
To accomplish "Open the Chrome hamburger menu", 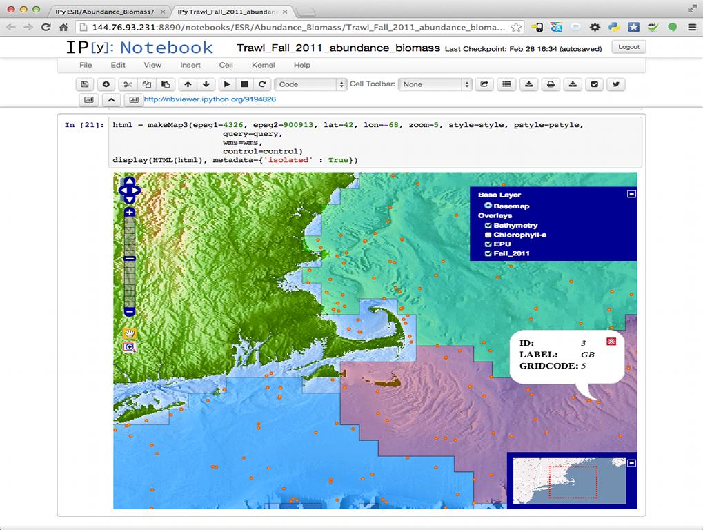I will [x=692, y=28].
